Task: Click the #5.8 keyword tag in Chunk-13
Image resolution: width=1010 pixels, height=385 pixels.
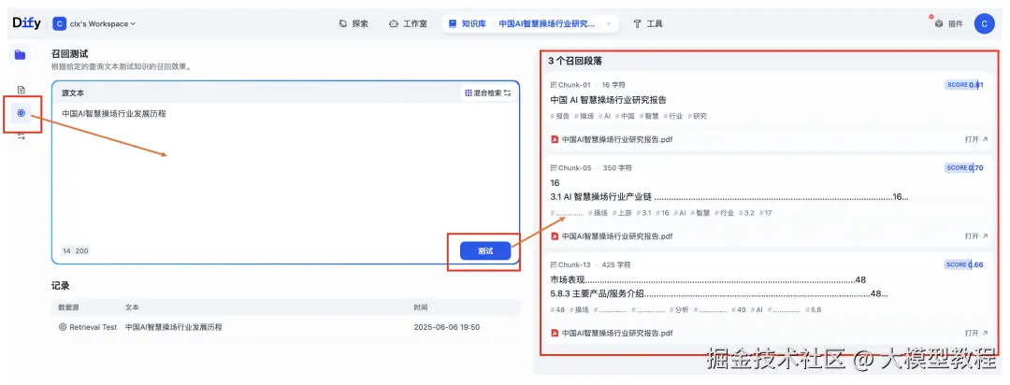Action: (814, 309)
